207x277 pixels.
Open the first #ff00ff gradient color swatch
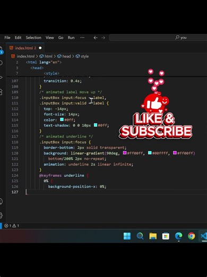coord(125,153)
